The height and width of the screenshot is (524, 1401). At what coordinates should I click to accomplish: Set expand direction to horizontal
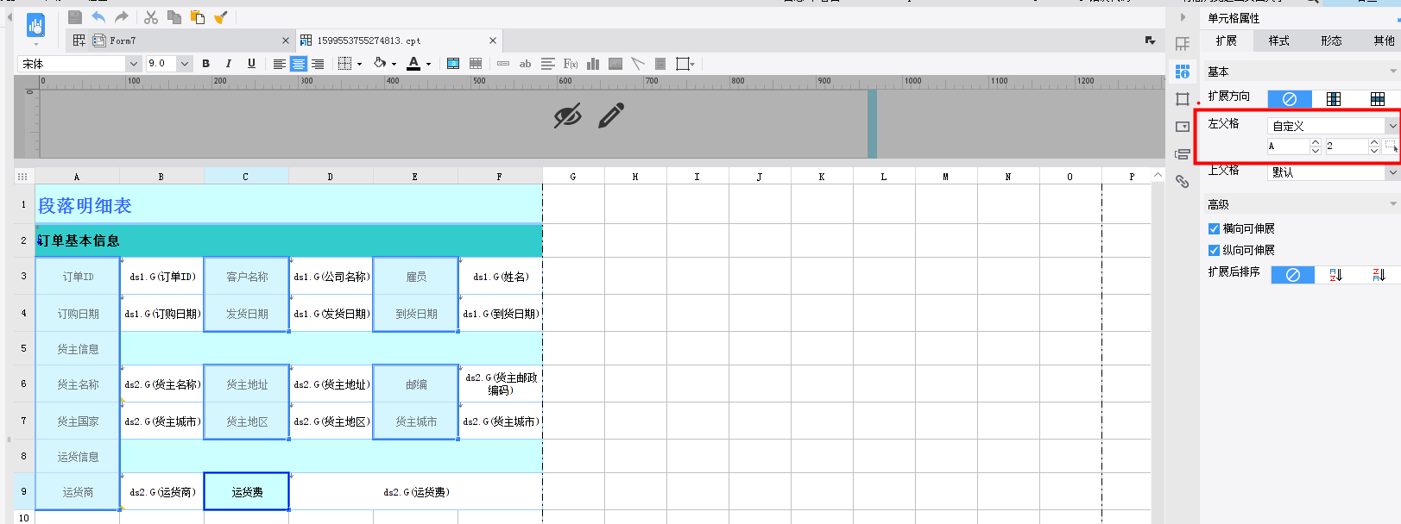click(x=1378, y=99)
